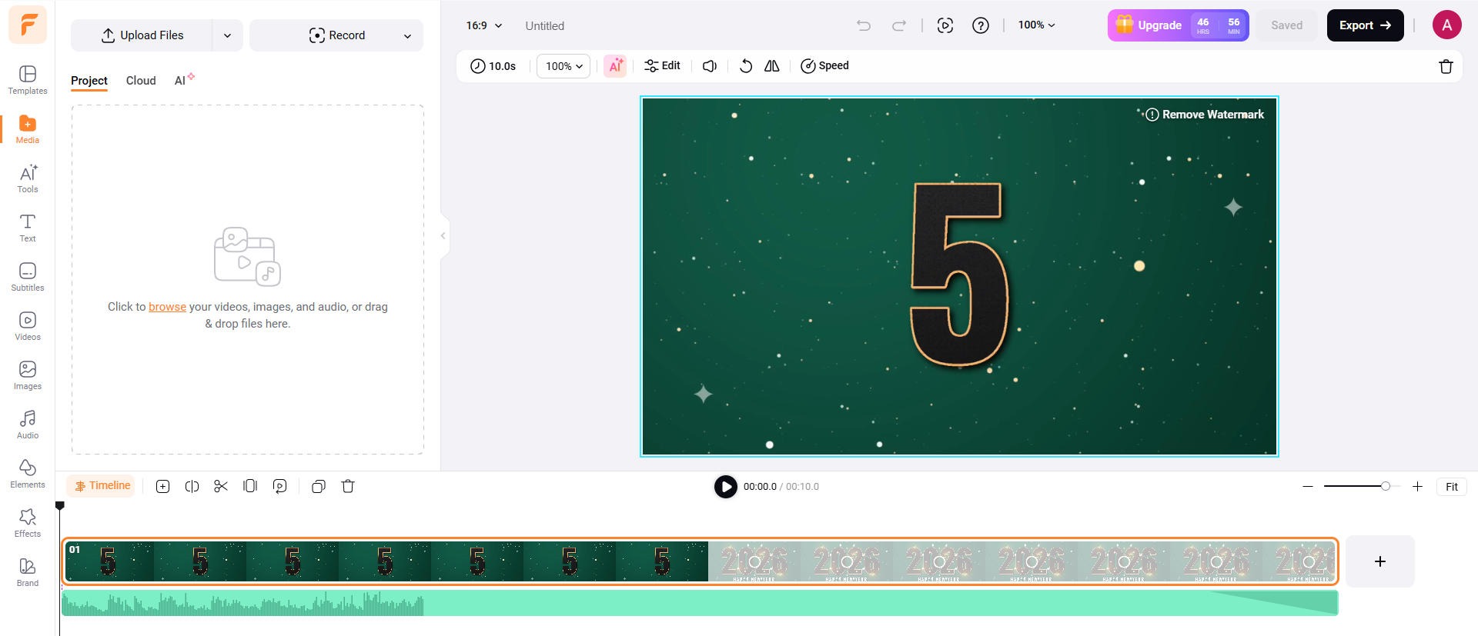The width and height of the screenshot is (1478, 636).
Task: Open the Audio sidebar panel
Action: [28, 425]
